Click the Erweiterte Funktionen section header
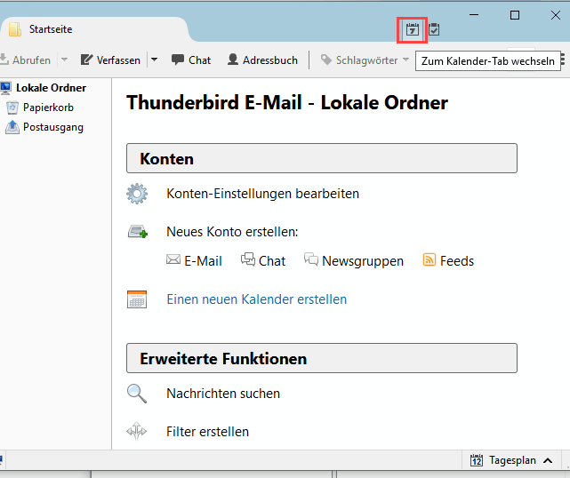The image size is (570, 478). tap(322, 358)
